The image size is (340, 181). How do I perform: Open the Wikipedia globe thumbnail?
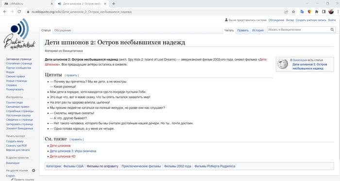click(x=283, y=64)
